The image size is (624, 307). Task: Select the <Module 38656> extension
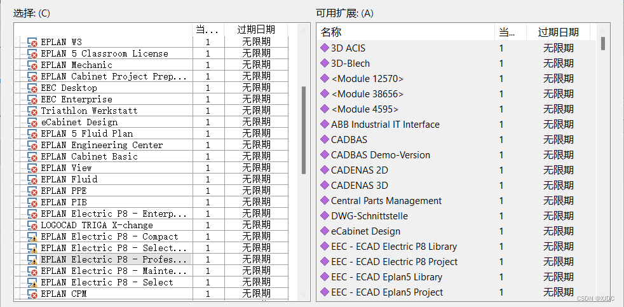pos(367,94)
